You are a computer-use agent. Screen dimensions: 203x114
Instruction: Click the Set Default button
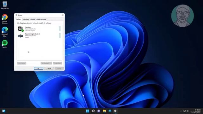point(45,63)
